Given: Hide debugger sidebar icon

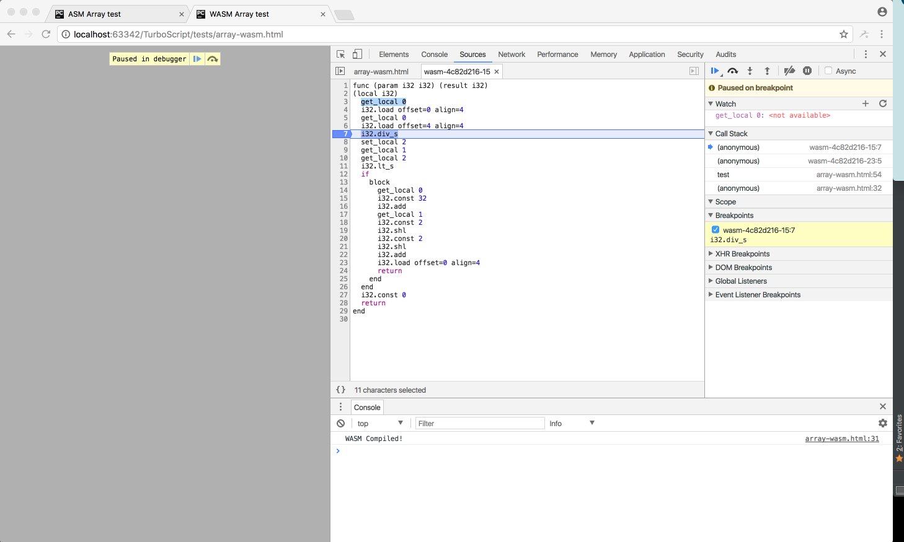Looking at the screenshot, I should [x=694, y=71].
